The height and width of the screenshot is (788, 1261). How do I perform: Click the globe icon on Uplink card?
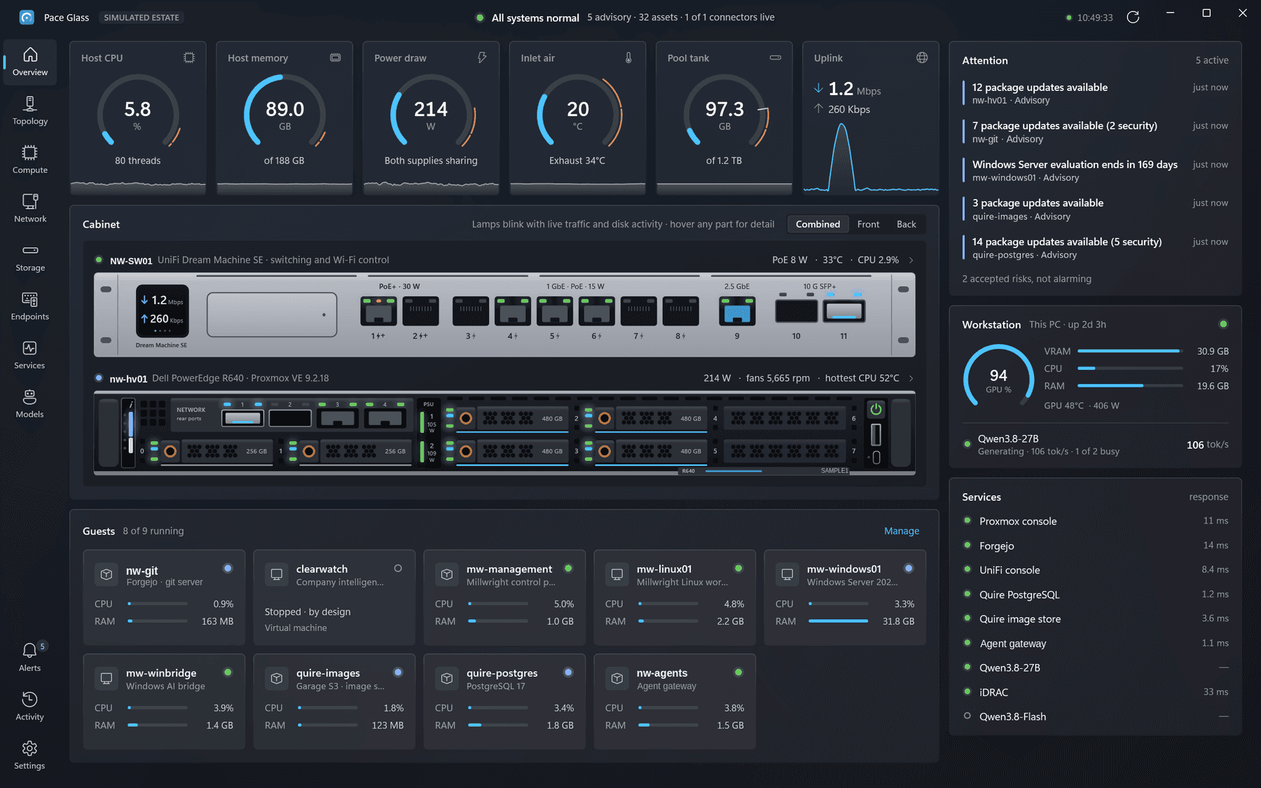pyautogui.click(x=922, y=58)
